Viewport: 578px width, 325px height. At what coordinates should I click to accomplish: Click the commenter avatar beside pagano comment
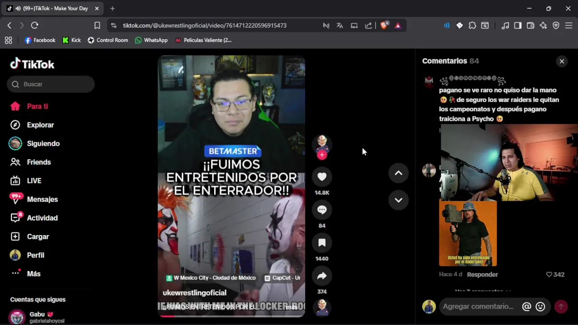point(429,80)
